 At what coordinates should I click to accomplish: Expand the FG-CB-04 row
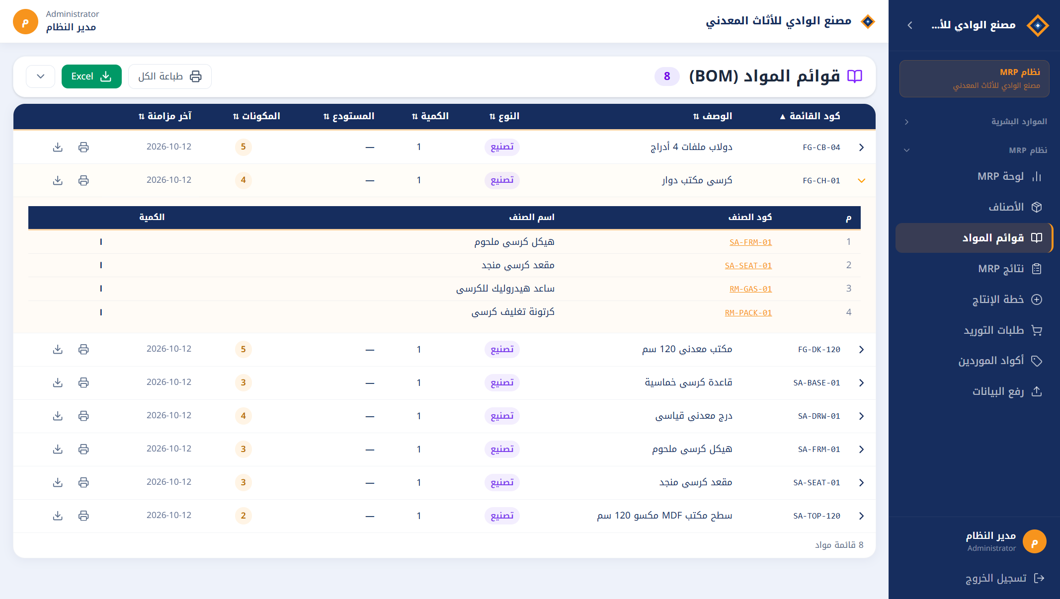(x=861, y=147)
